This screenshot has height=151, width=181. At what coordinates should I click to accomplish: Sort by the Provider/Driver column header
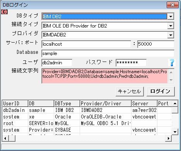click(x=106, y=103)
